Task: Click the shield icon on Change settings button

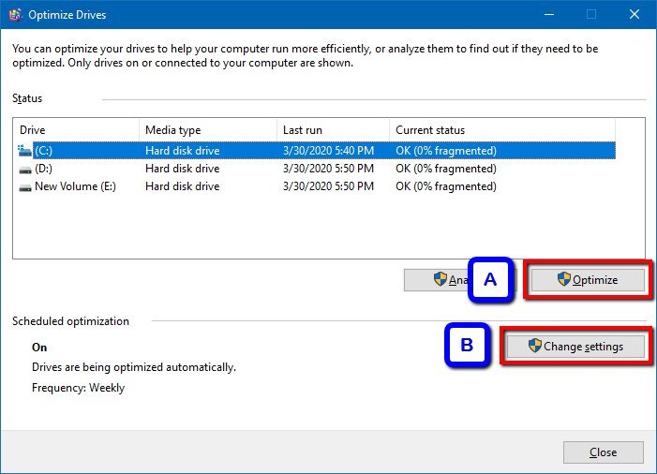Action: tap(535, 347)
